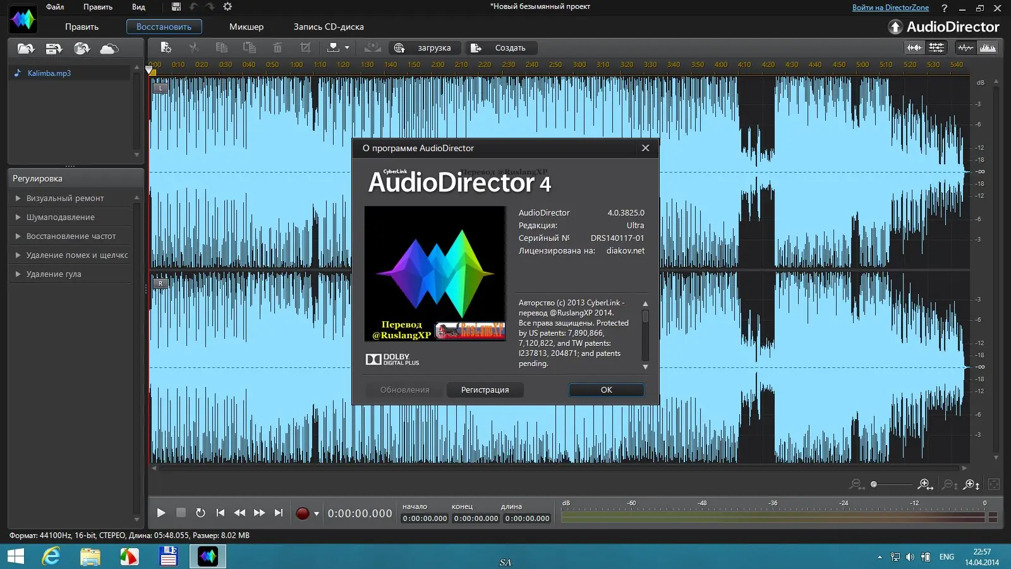The height and width of the screenshot is (569, 1011).
Task: Expand the Шумоподавление section
Action: 60,217
